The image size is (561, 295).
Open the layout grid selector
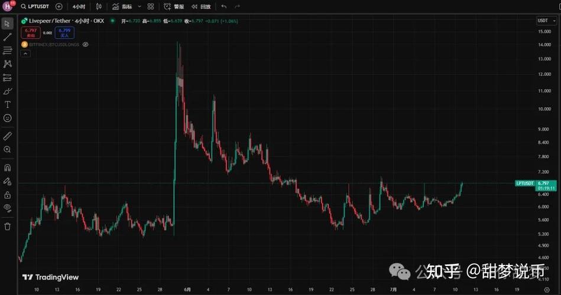coord(151,6)
